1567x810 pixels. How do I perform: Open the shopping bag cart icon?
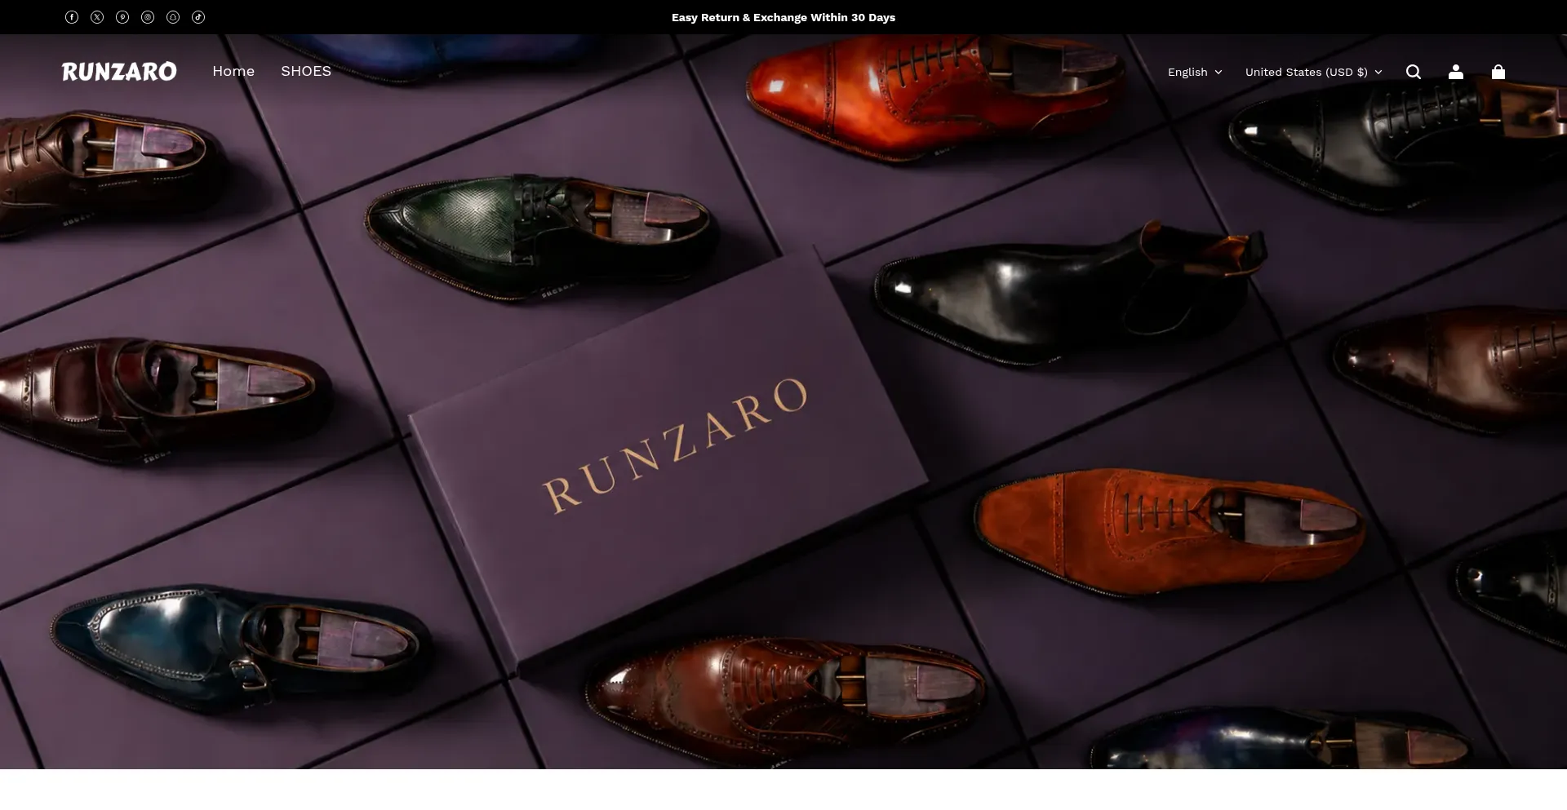1498,72
